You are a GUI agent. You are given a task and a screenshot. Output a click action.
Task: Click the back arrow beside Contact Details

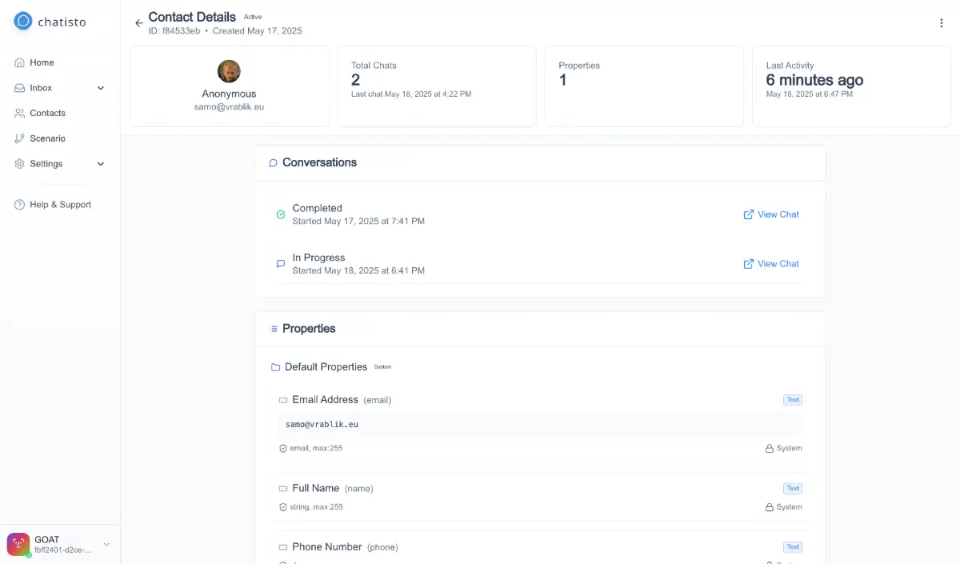139,23
